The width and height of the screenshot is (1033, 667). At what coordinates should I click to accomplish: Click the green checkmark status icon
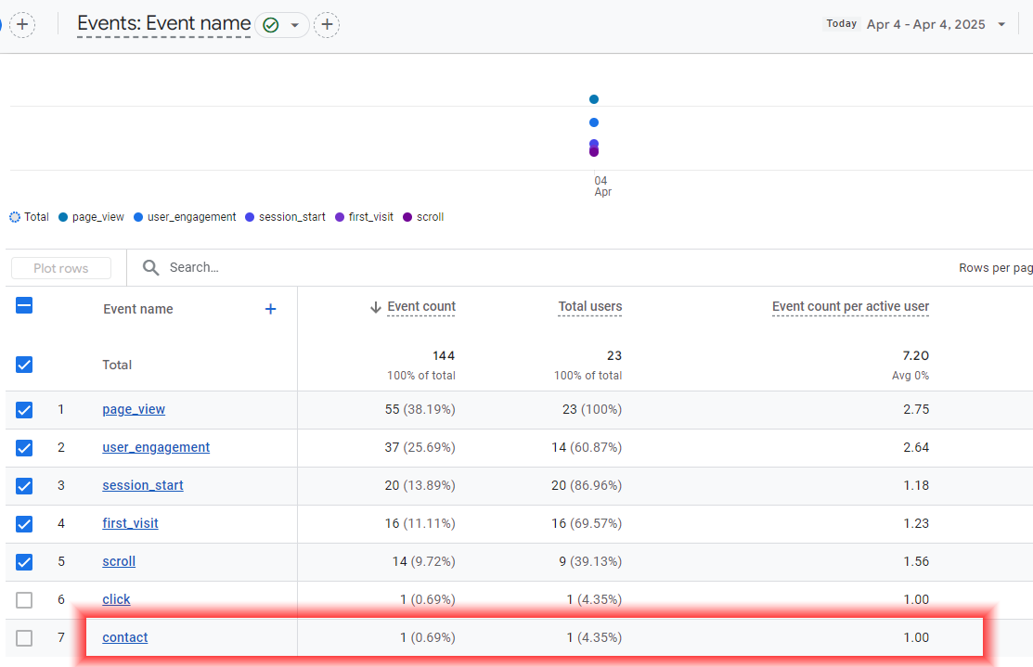271,25
